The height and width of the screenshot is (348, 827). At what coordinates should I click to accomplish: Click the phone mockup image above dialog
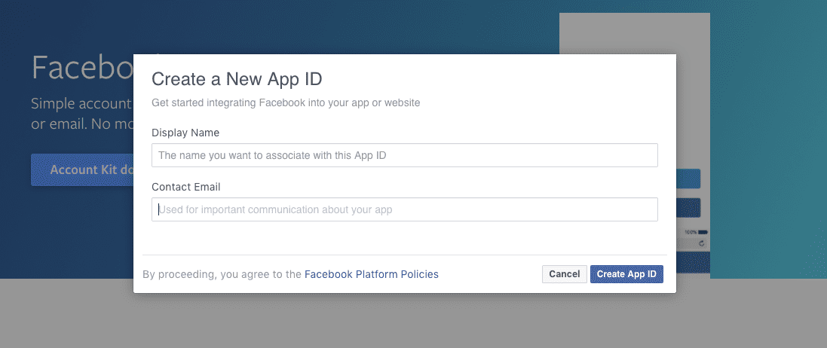pyautogui.click(x=634, y=33)
